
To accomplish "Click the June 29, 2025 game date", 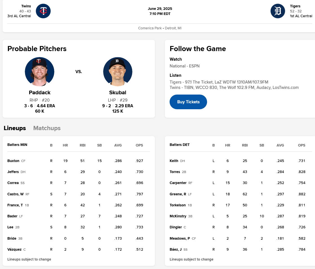I will click(159, 8).
